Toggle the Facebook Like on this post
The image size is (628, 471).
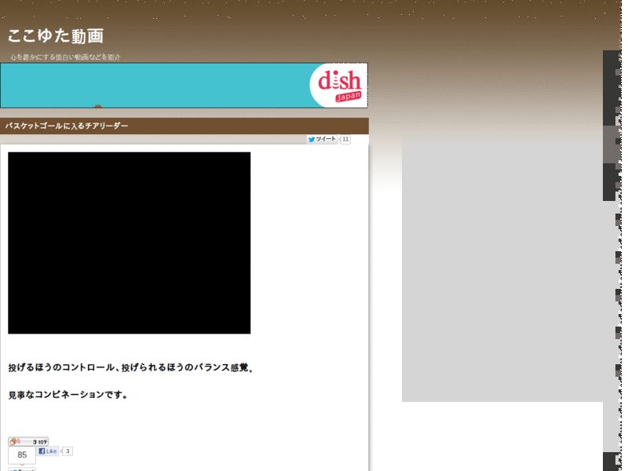tap(47, 451)
